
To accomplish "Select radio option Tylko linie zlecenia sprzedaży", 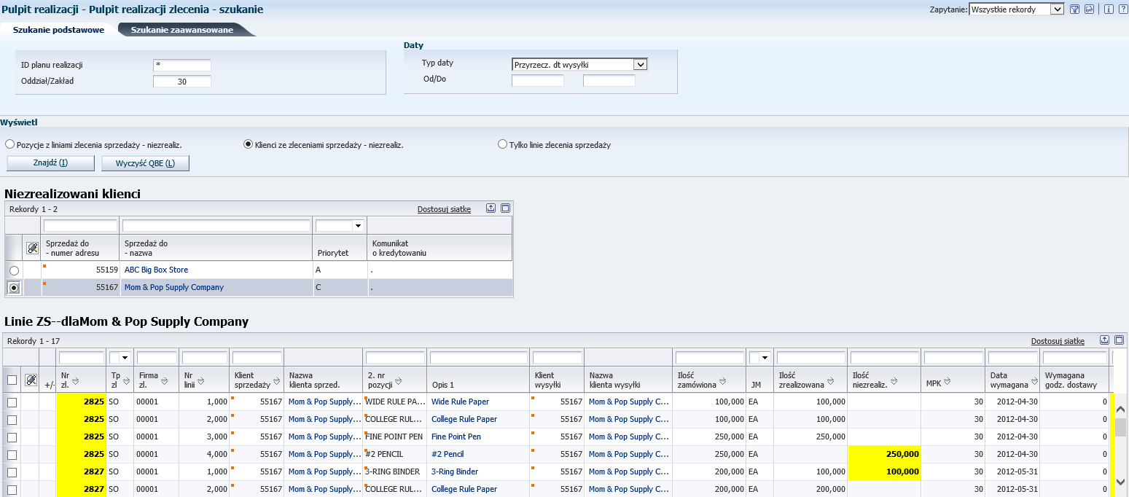I will click(502, 144).
